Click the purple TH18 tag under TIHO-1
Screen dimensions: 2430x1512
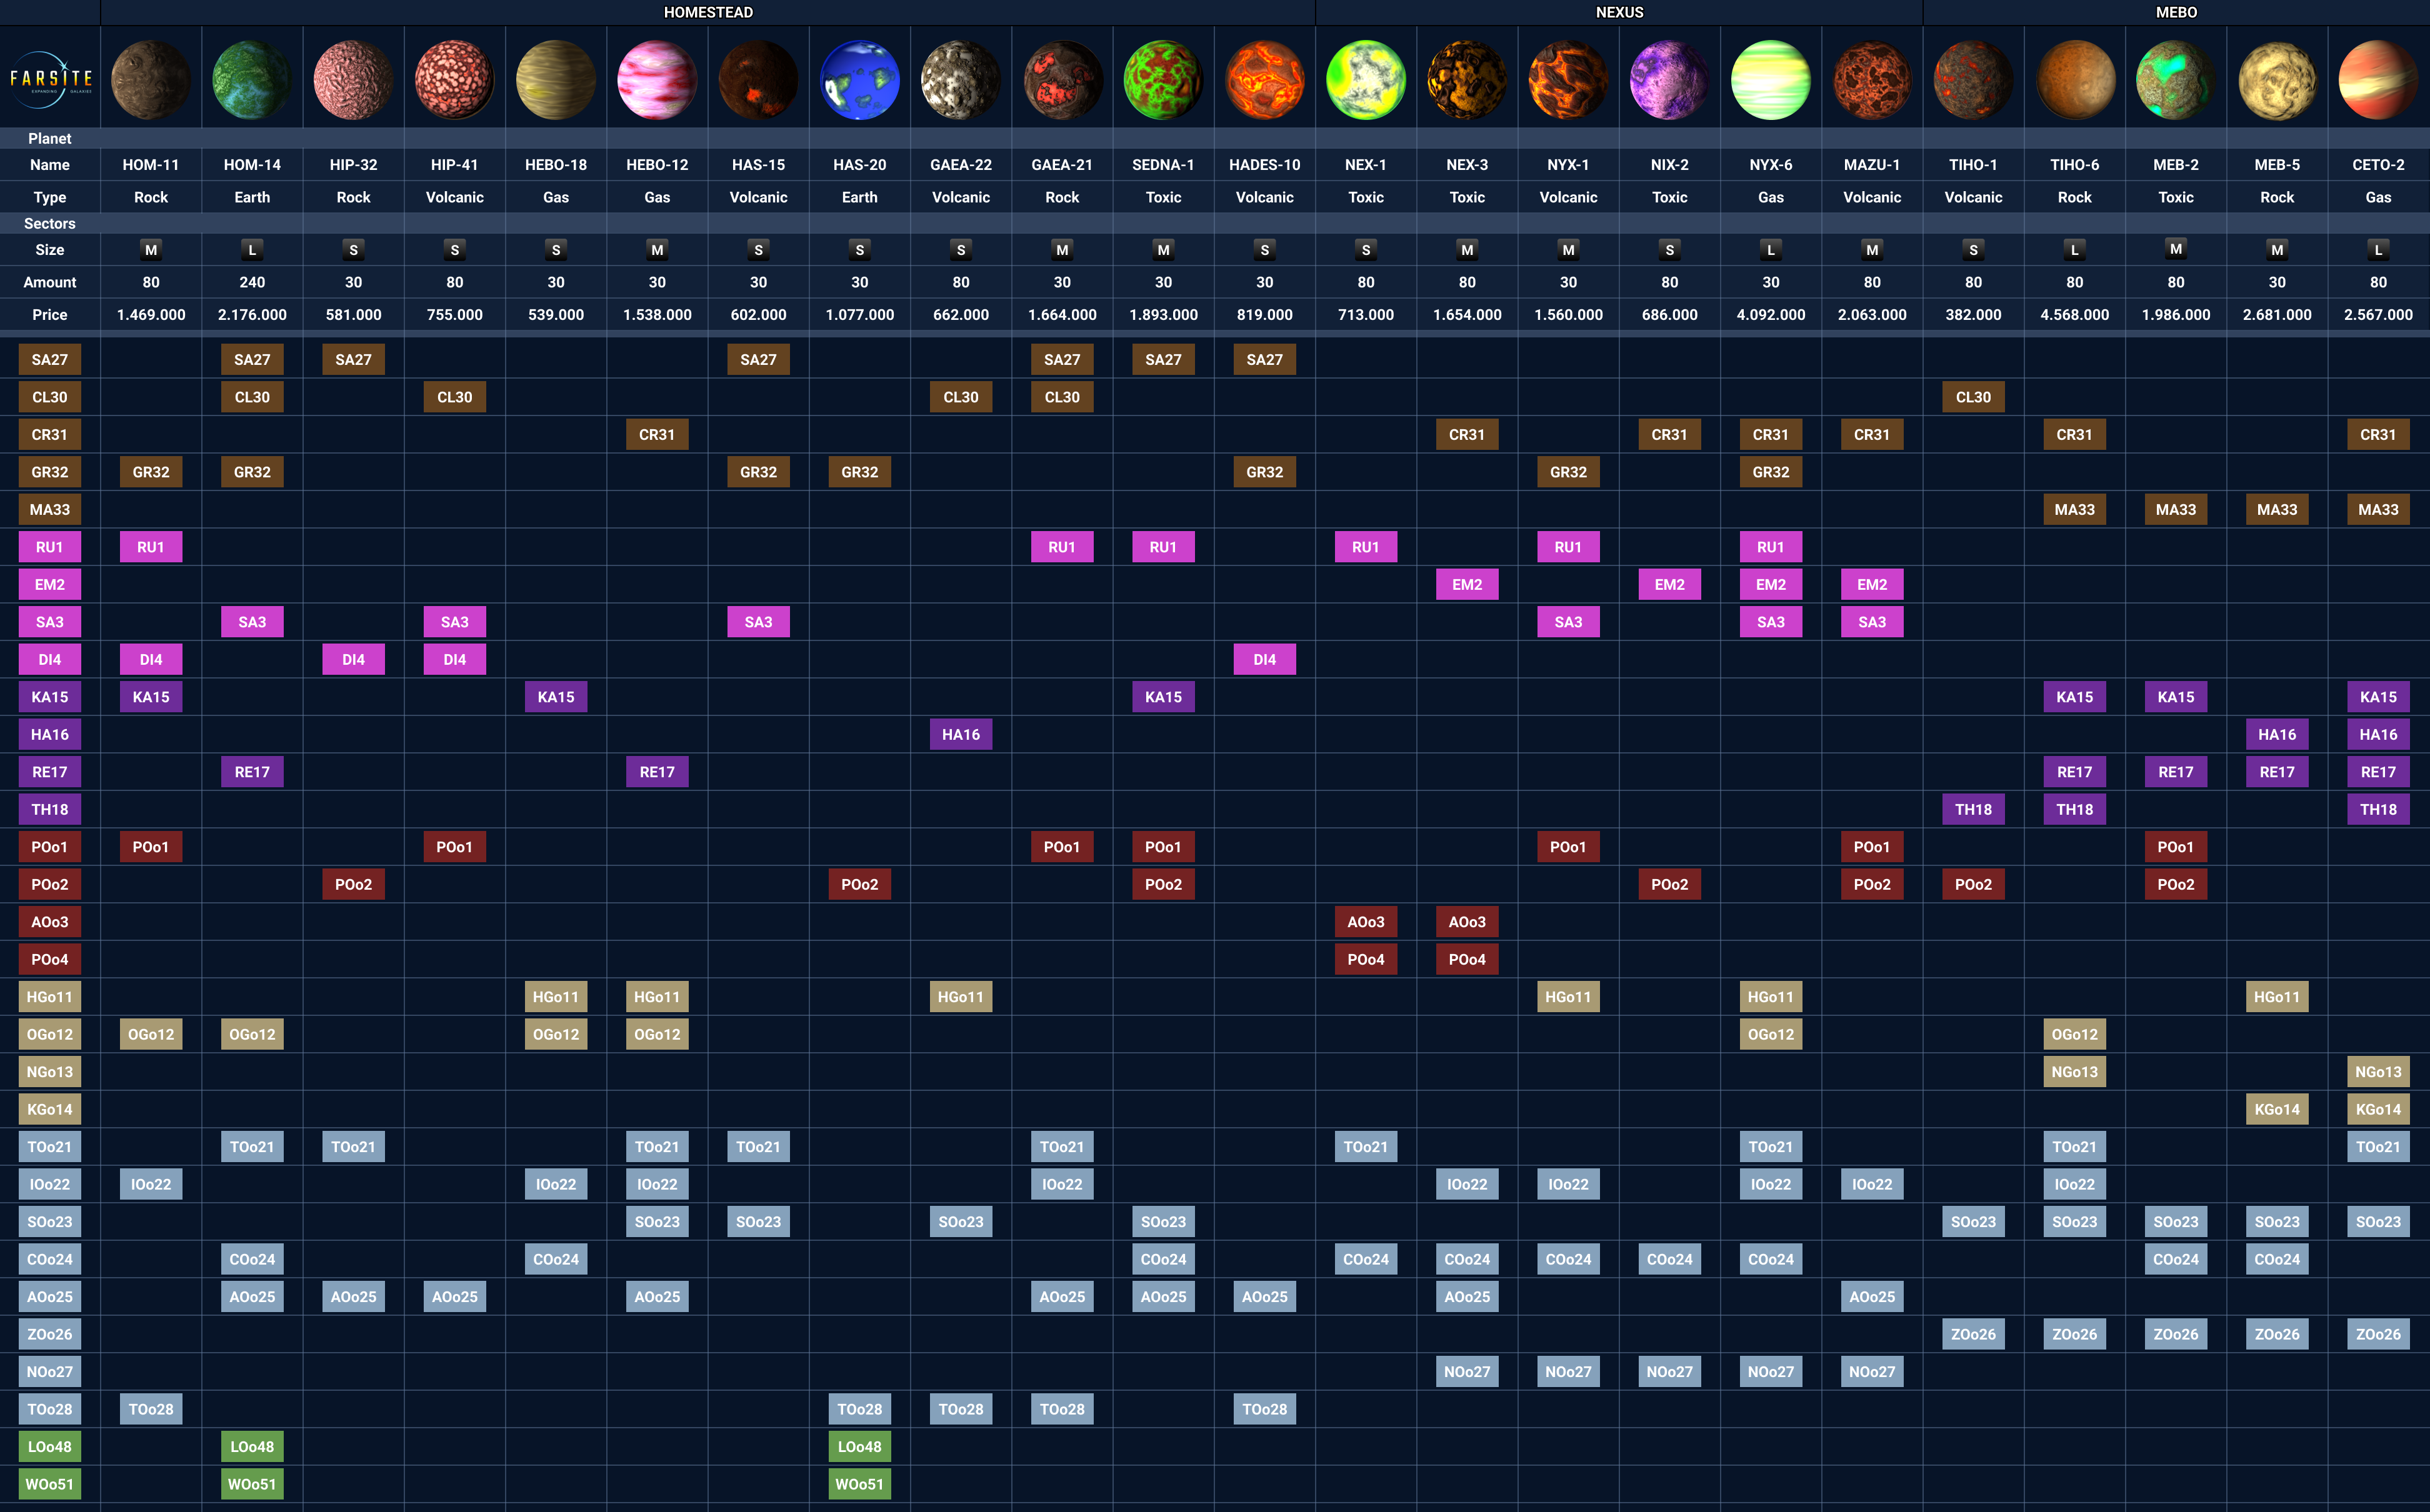pos(1973,809)
